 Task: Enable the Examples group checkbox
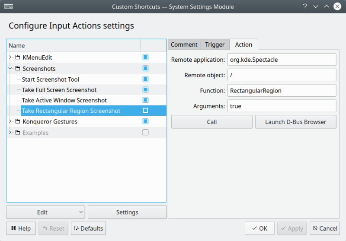[145, 133]
